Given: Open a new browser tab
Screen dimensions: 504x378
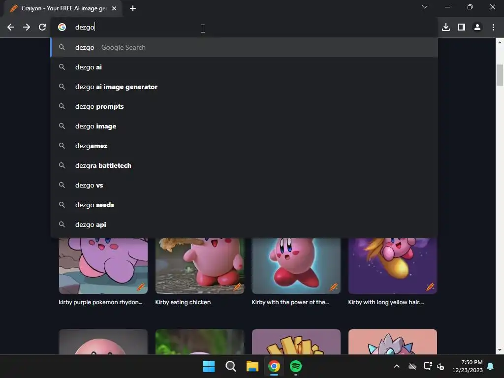Looking at the screenshot, I should pyautogui.click(x=133, y=8).
